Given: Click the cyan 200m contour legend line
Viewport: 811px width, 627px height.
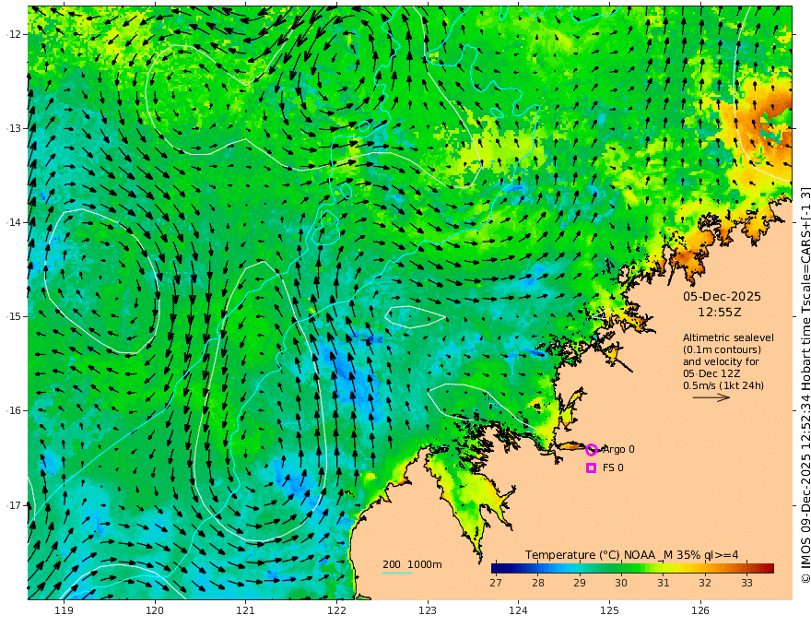Looking at the screenshot, I should pyautogui.click(x=396, y=573).
